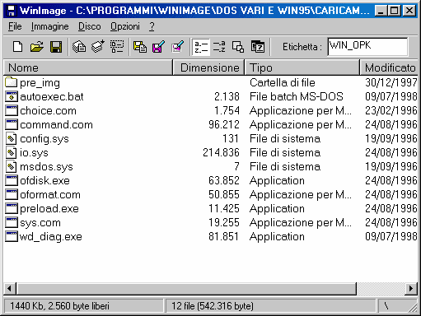
Task: Select the wd_diag.exe file icon
Action: (x=12, y=236)
